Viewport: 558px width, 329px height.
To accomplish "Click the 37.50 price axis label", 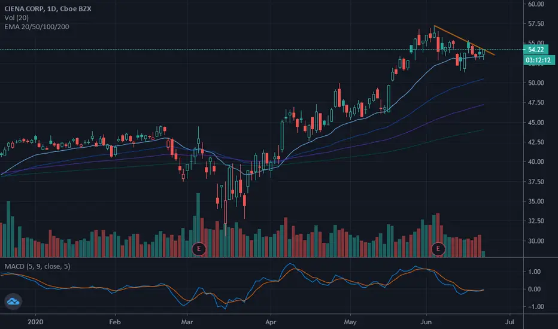I will coord(536,181).
